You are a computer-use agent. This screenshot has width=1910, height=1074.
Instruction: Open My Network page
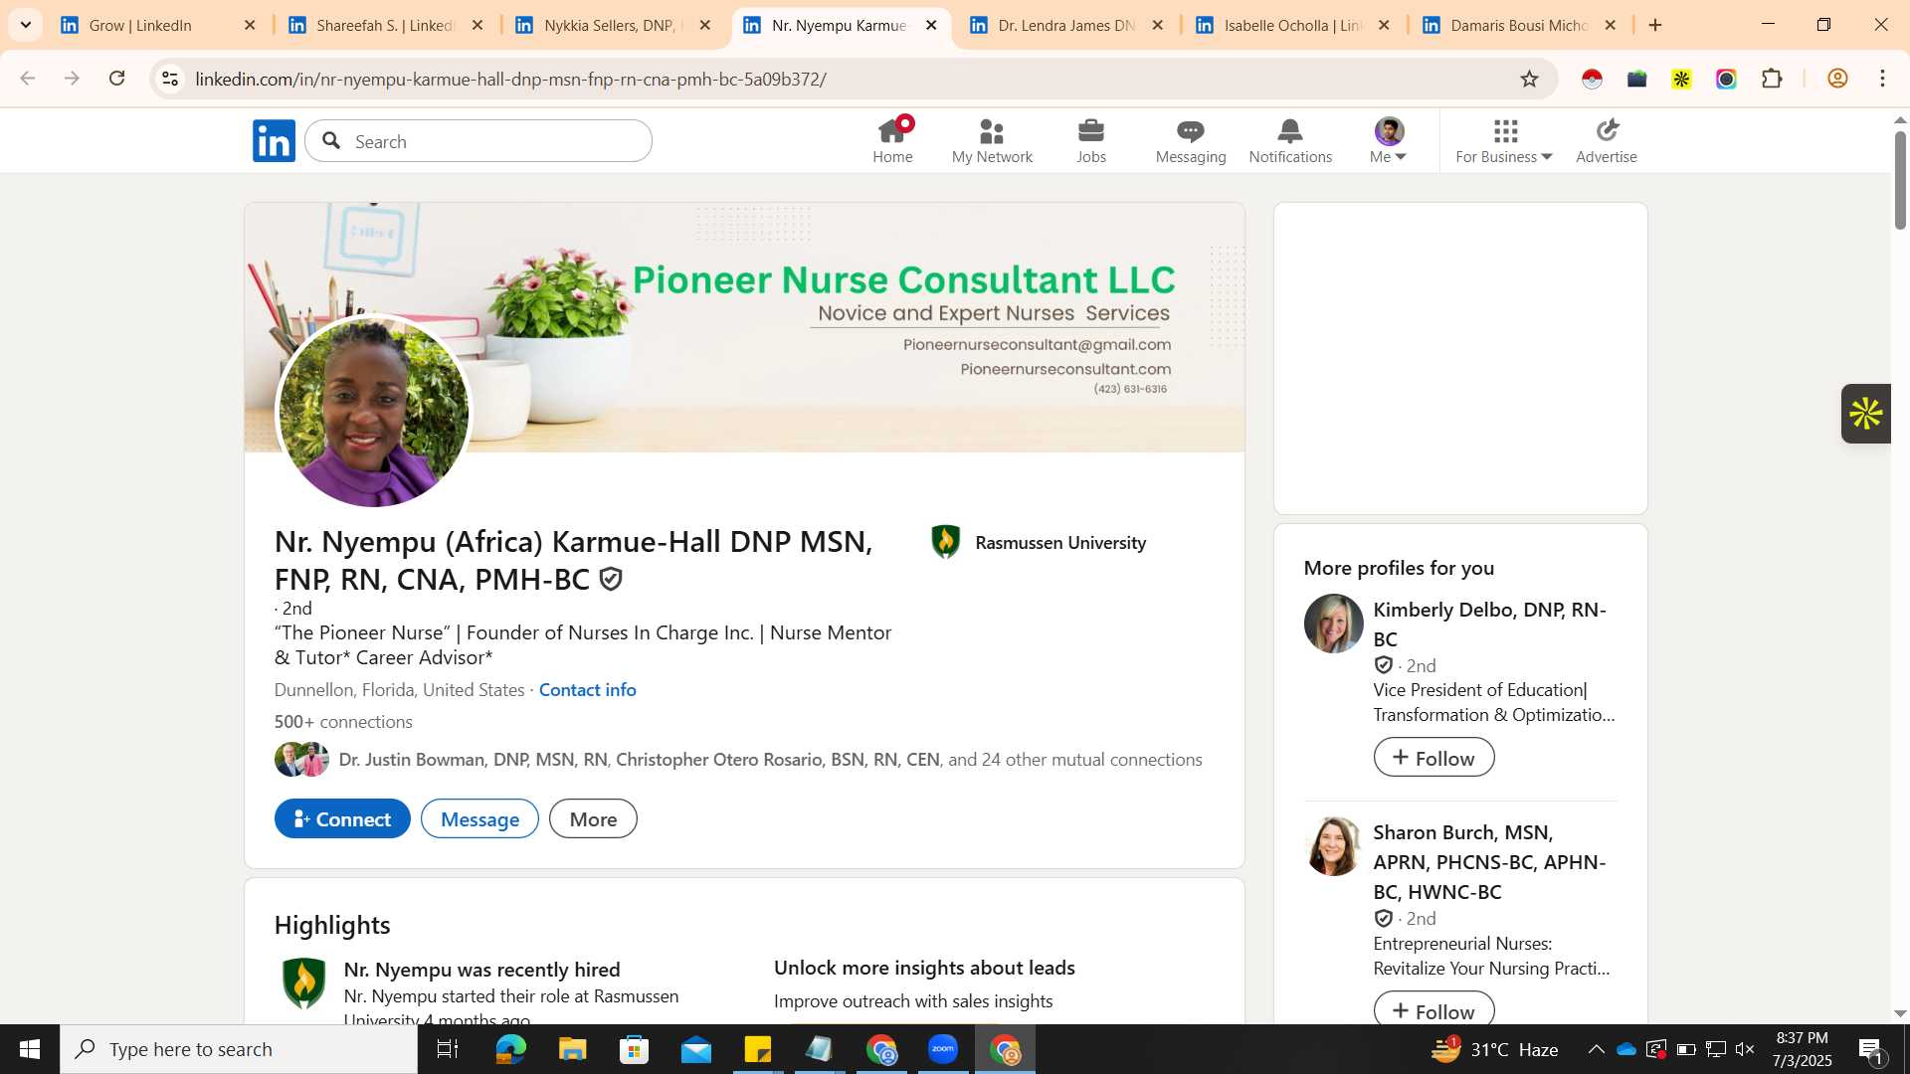click(992, 140)
